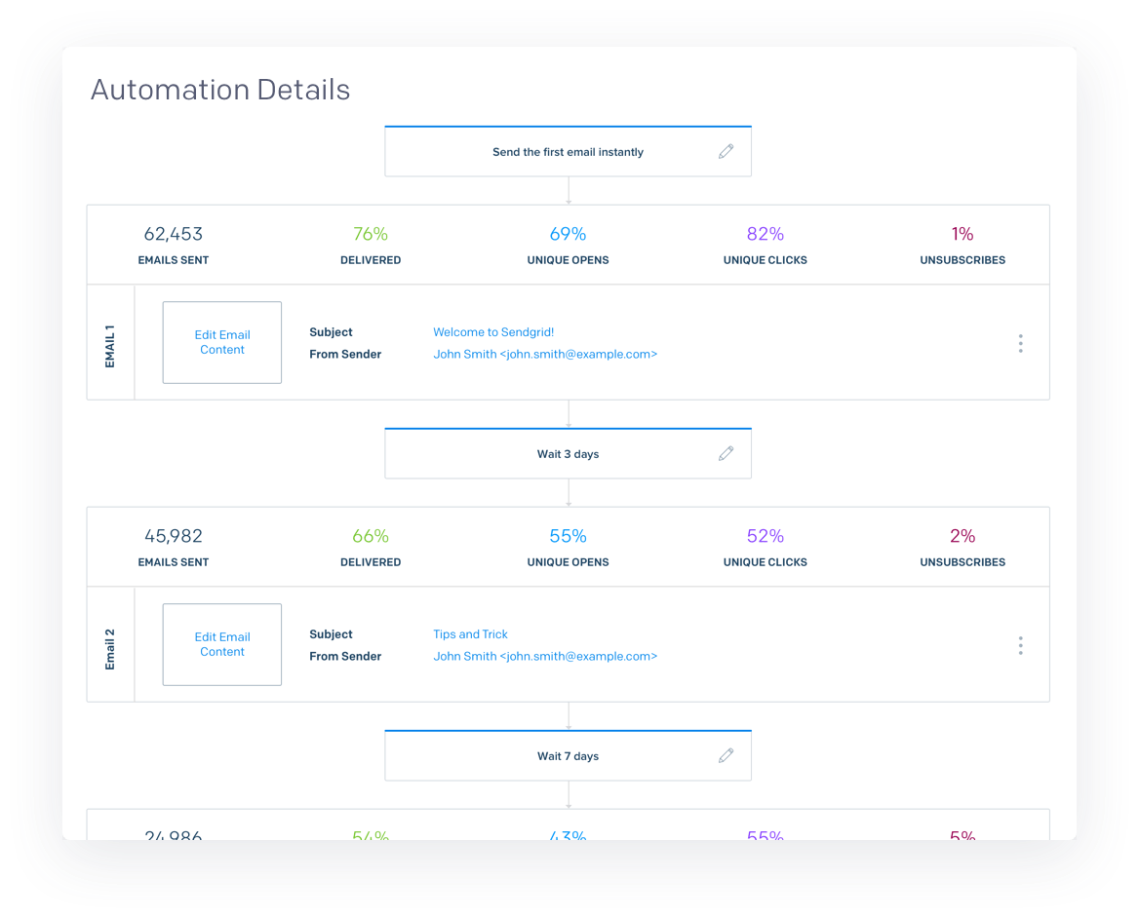Open the three-dot menu for Email 2

click(1021, 646)
